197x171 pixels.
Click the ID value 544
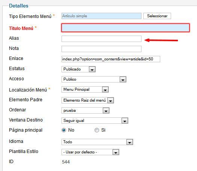[66, 162]
